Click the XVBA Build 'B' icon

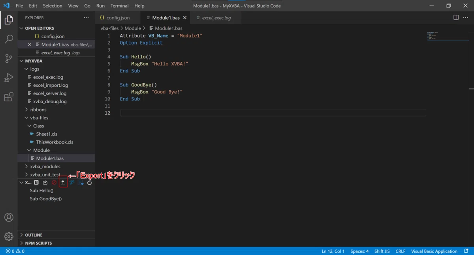click(36, 182)
